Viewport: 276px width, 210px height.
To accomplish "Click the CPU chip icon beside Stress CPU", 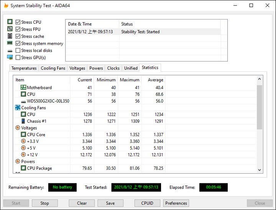I will 10,22.
